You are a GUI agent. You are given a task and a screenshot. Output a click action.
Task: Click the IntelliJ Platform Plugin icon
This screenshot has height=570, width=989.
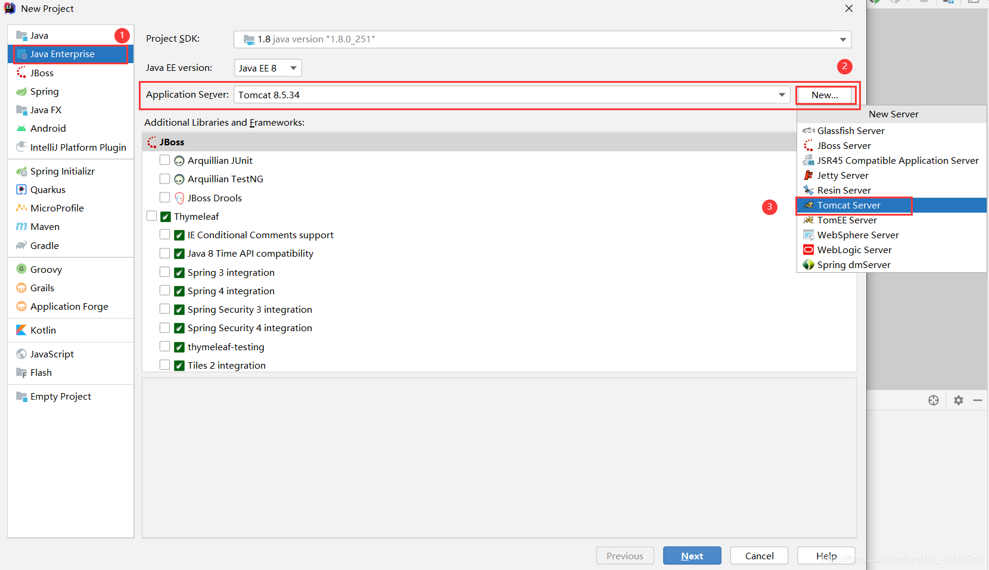coord(21,147)
